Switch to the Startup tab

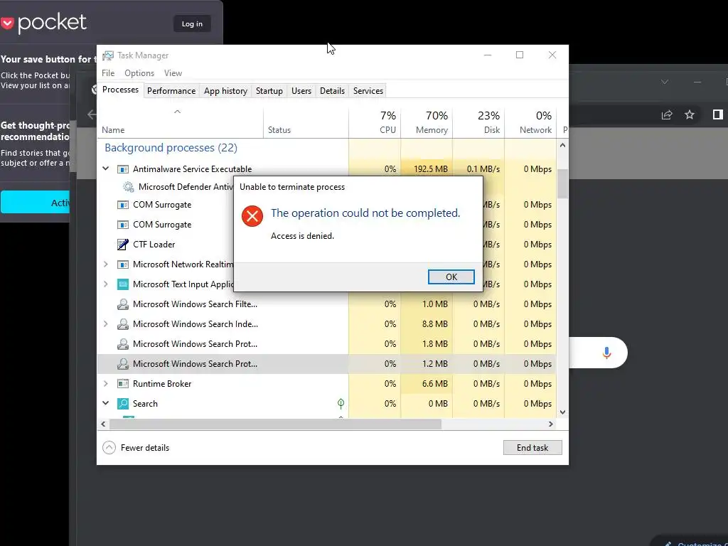click(269, 90)
